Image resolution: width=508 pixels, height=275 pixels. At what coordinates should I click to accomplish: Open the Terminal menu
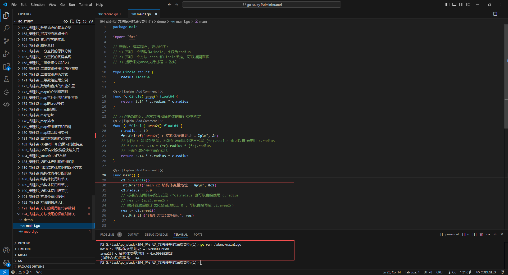point(85,4)
